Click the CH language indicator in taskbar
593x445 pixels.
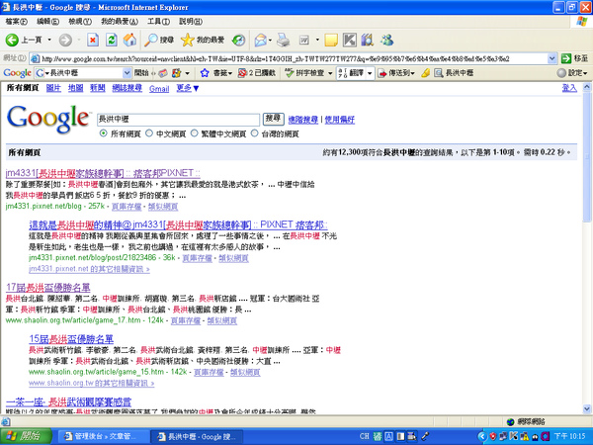[x=364, y=436]
